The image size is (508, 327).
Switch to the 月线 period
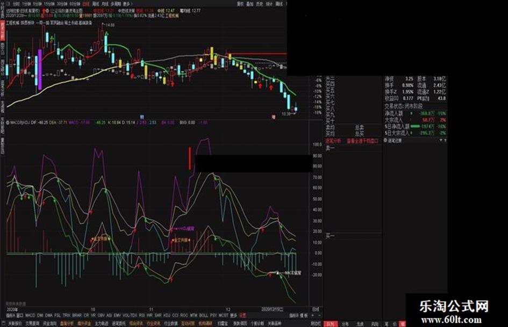click(105, 4)
